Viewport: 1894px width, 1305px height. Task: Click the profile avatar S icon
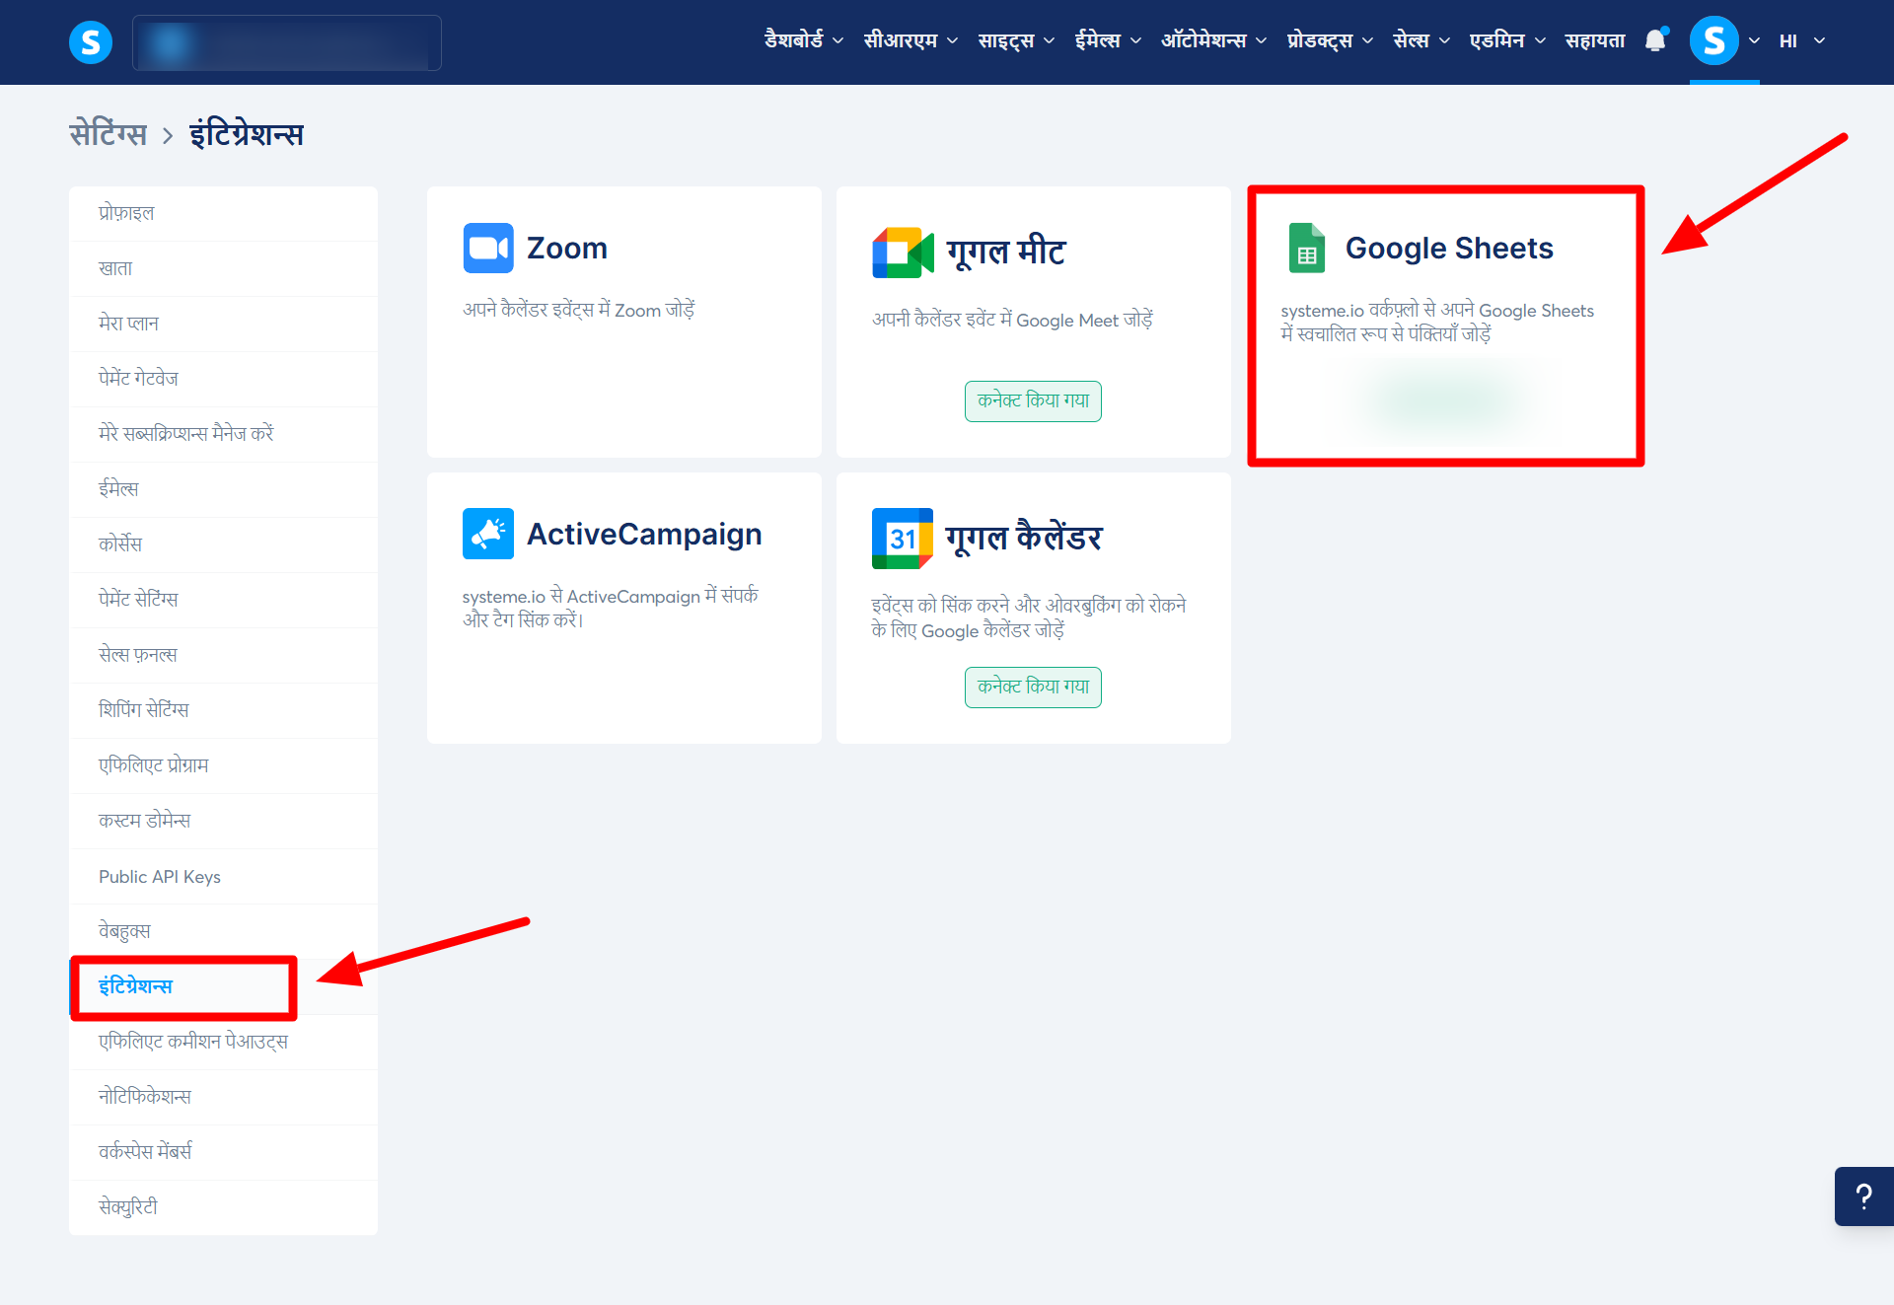click(1713, 40)
